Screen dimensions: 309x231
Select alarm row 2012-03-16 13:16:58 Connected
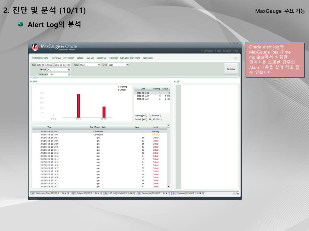pyautogui.click(x=100, y=135)
